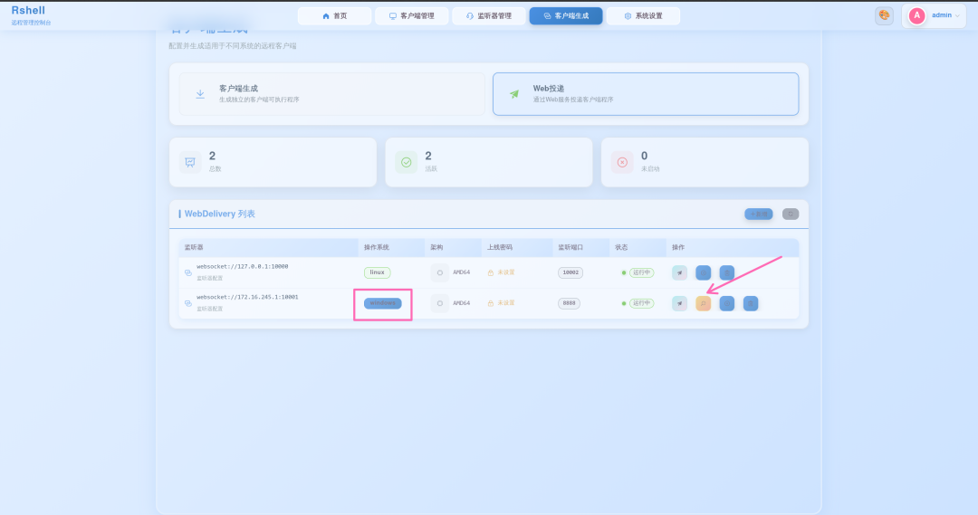Viewport: 978px width, 515px height.
Task: Click the 活跃 green check icon
Action: (x=406, y=162)
